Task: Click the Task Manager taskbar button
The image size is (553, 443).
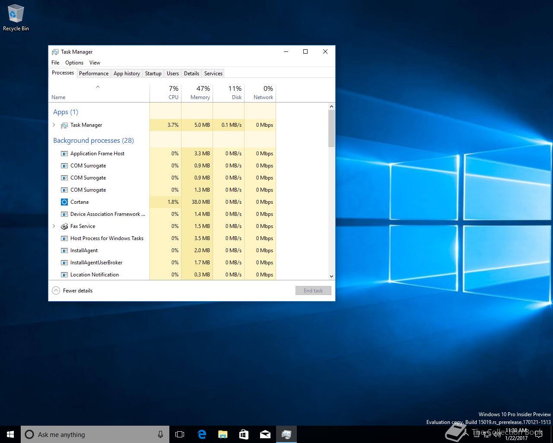Action: (x=286, y=434)
